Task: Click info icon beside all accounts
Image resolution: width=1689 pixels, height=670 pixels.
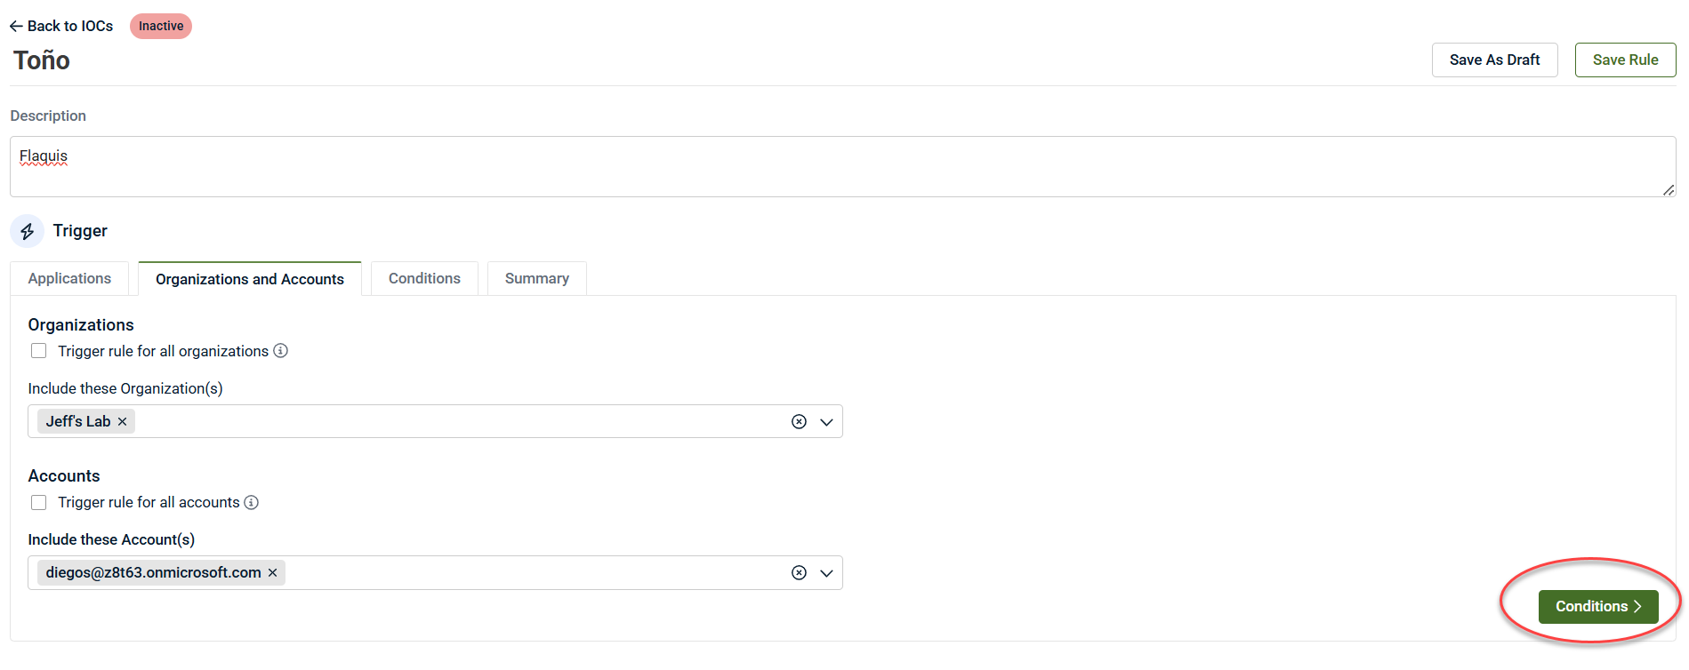Action: pyautogui.click(x=252, y=502)
